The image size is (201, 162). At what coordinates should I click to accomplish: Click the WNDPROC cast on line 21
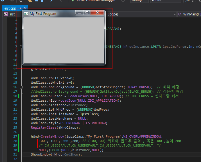pos(85,109)
